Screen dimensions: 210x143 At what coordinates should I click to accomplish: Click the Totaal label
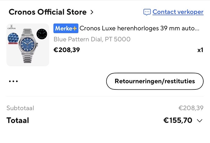pyautogui.click(x=18, y=120)
